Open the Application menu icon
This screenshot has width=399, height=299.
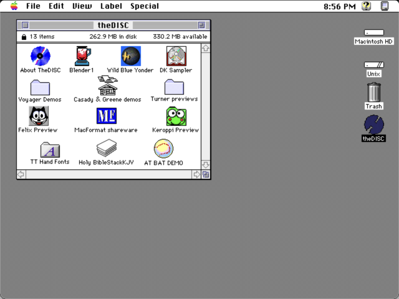pyautogui.click(x=385, y=6)
